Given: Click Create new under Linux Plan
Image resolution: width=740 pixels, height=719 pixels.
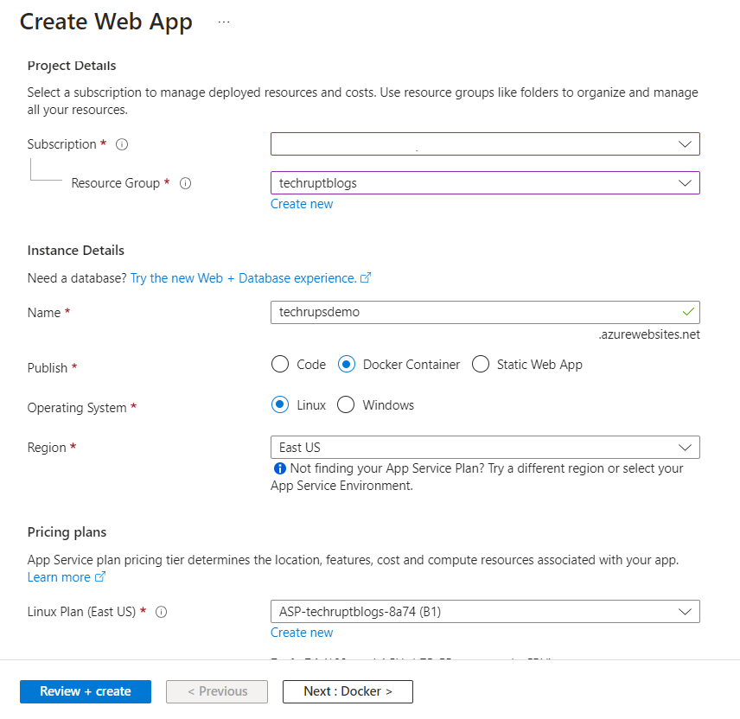Looking at the screenshot, I should (302, 633).
